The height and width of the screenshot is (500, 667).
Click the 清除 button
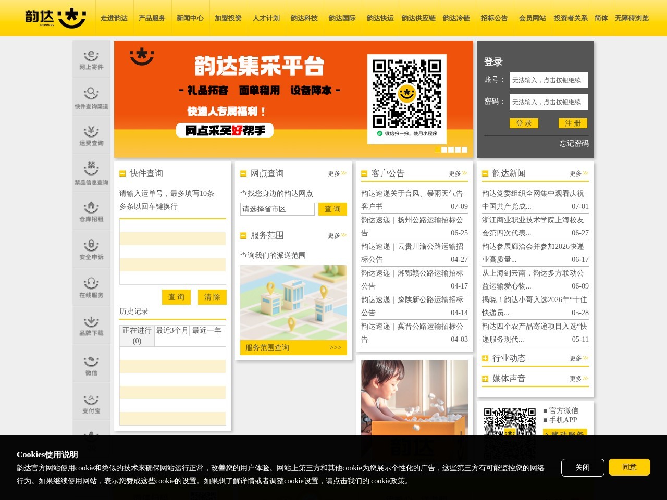[212, 297]
